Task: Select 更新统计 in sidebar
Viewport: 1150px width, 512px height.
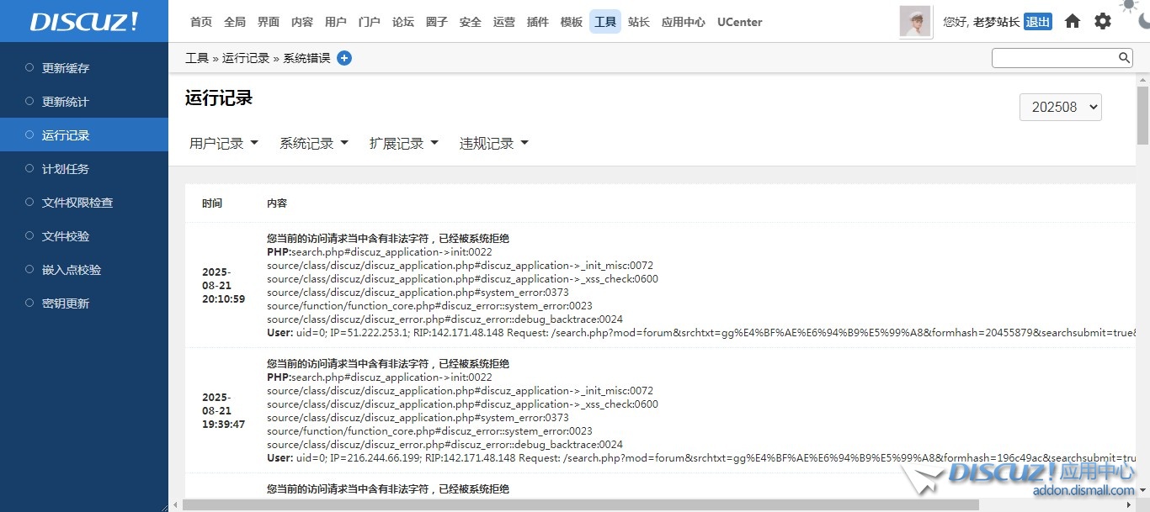Action: (x=84, y=102)
